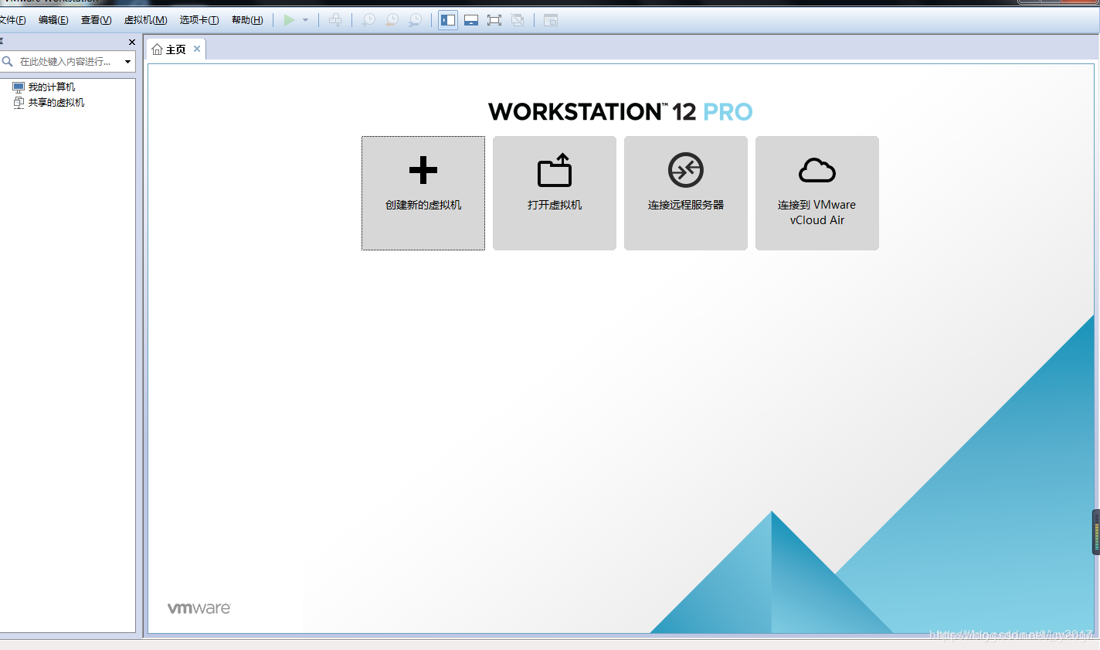Open the 文件(F) menu
Screen dimensions: 1100x650
[12, 20]
